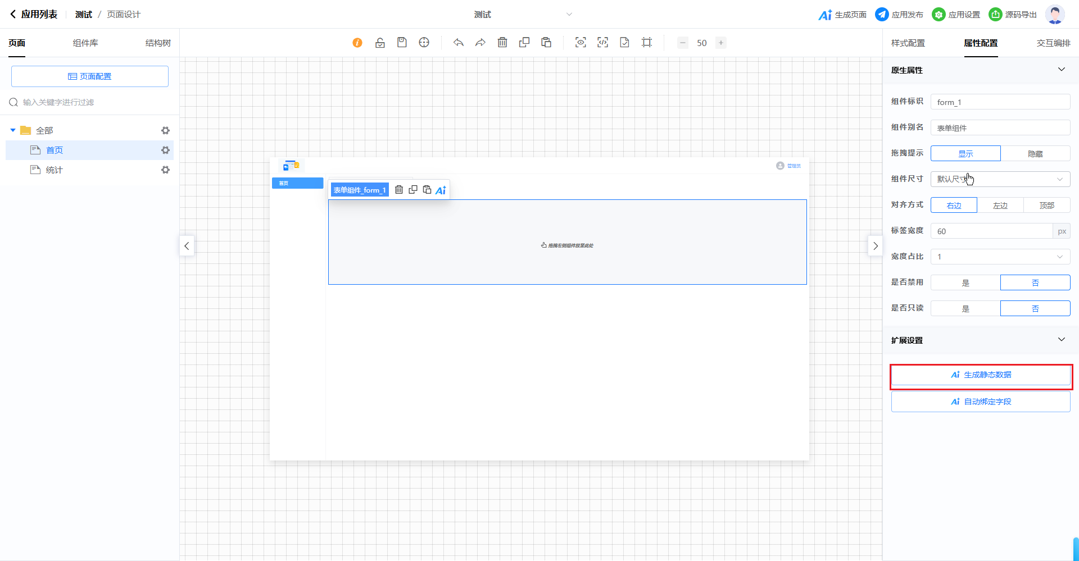
Task: Set 拖拽提示 to 隐藏
Action: click(x=1035, y=153)
